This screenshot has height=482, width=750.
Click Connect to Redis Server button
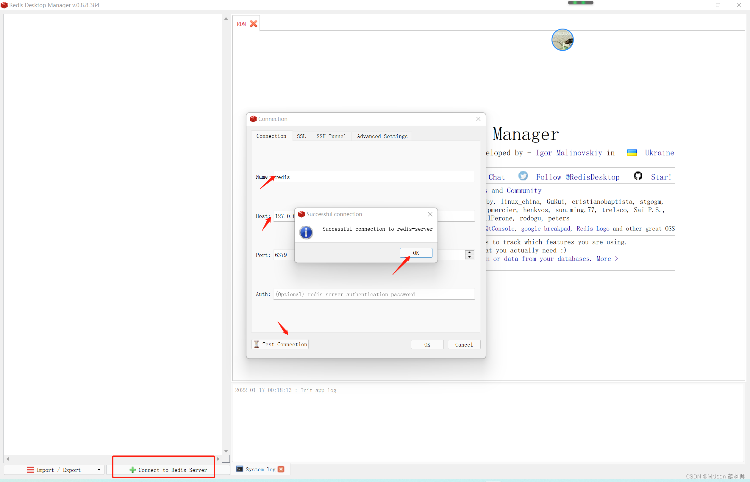point(168,470)
